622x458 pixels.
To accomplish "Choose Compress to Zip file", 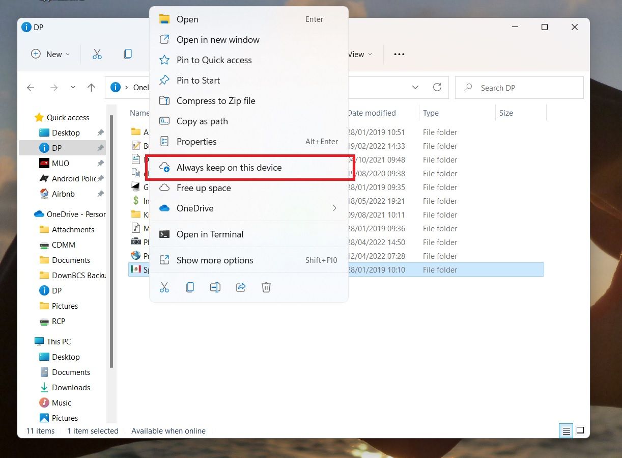I will point(215,100).
